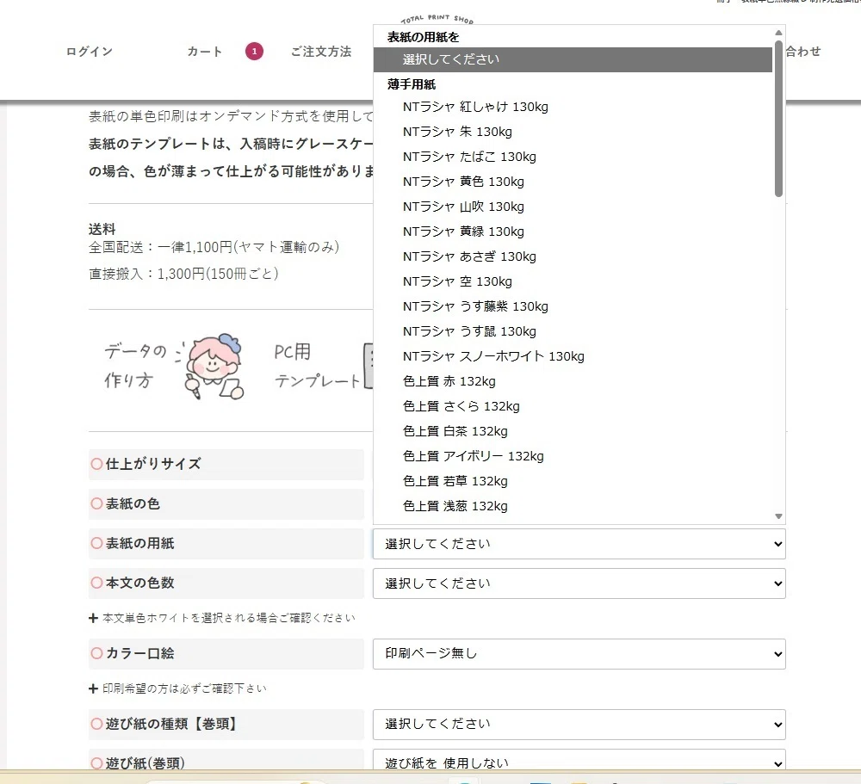Select NTラシャ スノーホワイト 130kg paper
Screen dimensions: 861x784
[x=573, y=356]
